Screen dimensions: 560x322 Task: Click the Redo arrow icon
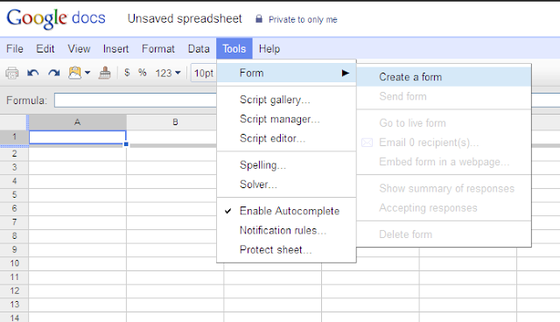pyautogui.click(x=54, y=73)
